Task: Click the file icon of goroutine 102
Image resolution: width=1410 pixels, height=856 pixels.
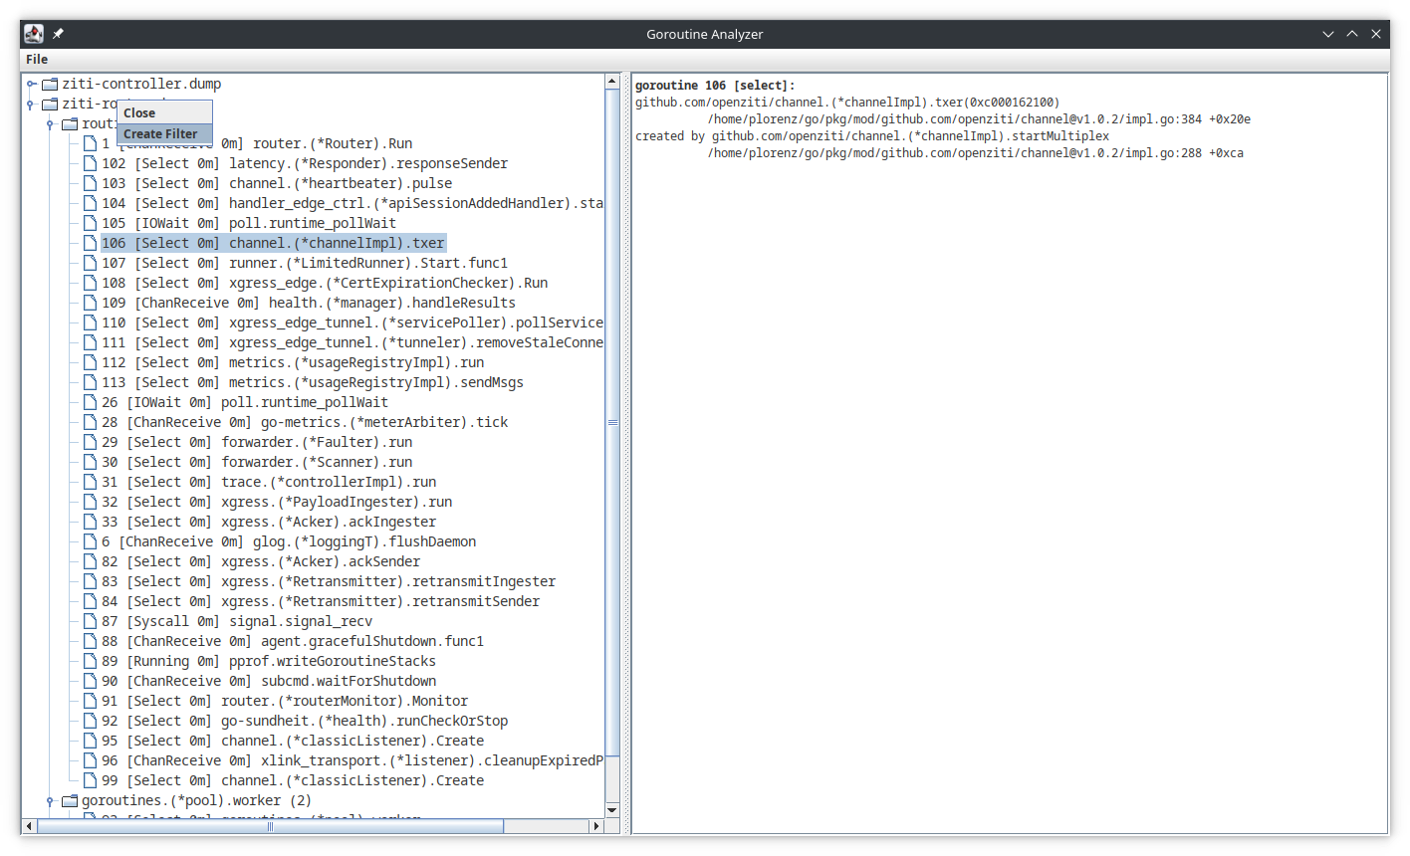Action: pyautogui.click(x=90, y=163)
